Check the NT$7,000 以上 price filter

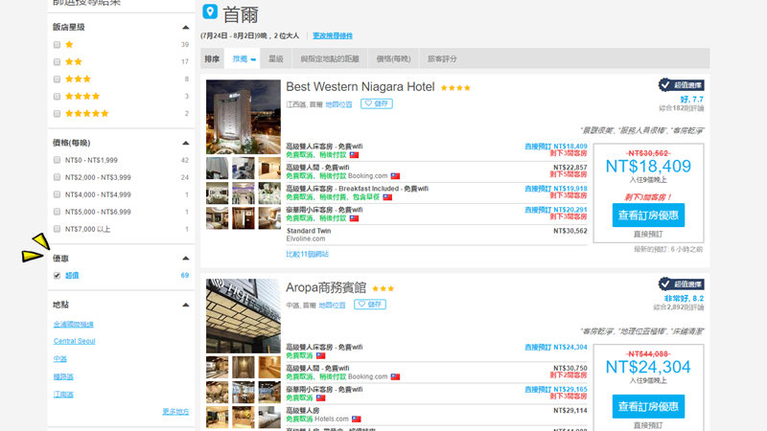(x=57, y=229)
